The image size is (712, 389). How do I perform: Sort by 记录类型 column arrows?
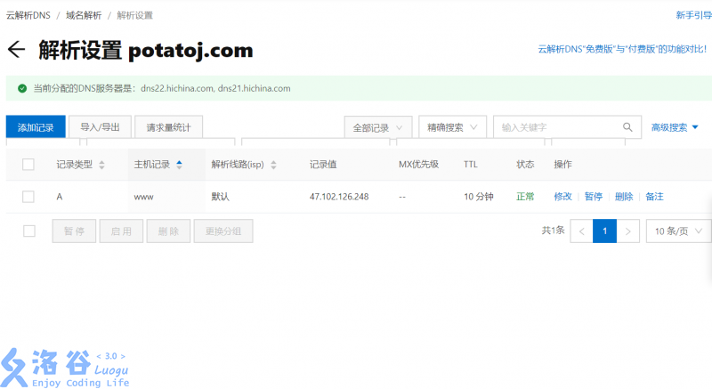[101, 165]
